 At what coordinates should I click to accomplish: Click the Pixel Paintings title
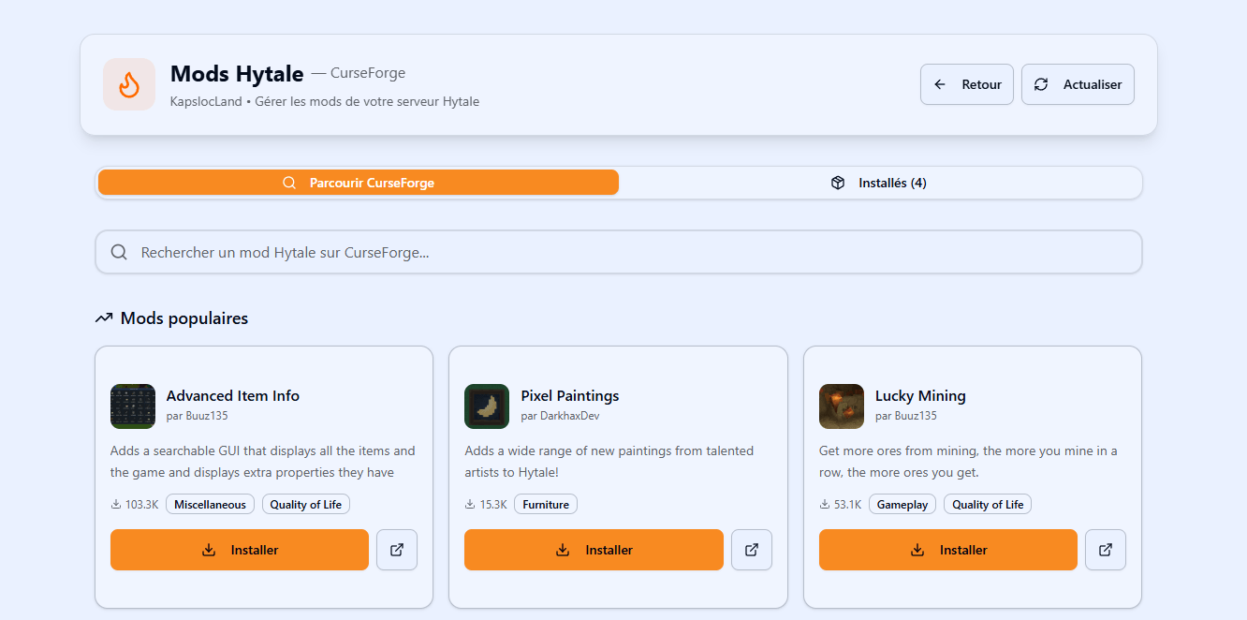570,396
